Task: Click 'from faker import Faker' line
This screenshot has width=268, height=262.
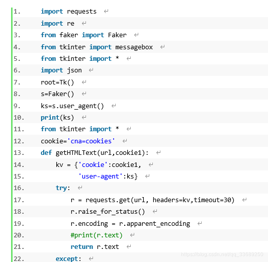Action: (83, 35)
